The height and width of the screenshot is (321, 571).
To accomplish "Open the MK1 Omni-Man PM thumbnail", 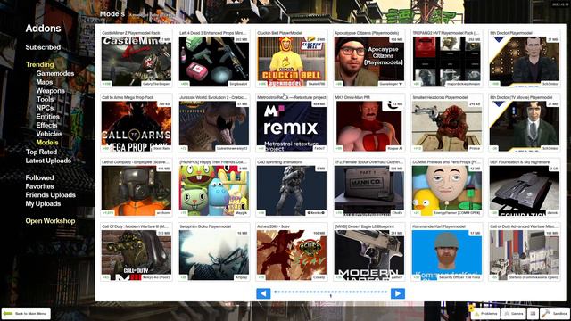I will point(369,126).
